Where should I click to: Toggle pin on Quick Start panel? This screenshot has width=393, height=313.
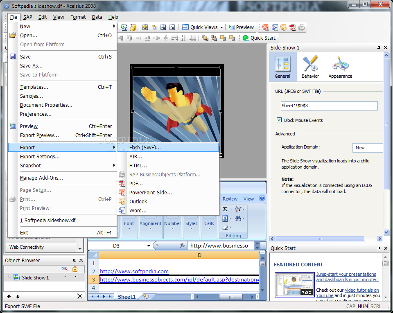click(379, 248)
